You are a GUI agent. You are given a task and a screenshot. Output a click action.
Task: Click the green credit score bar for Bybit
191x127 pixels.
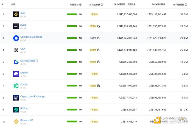[72, 26]
